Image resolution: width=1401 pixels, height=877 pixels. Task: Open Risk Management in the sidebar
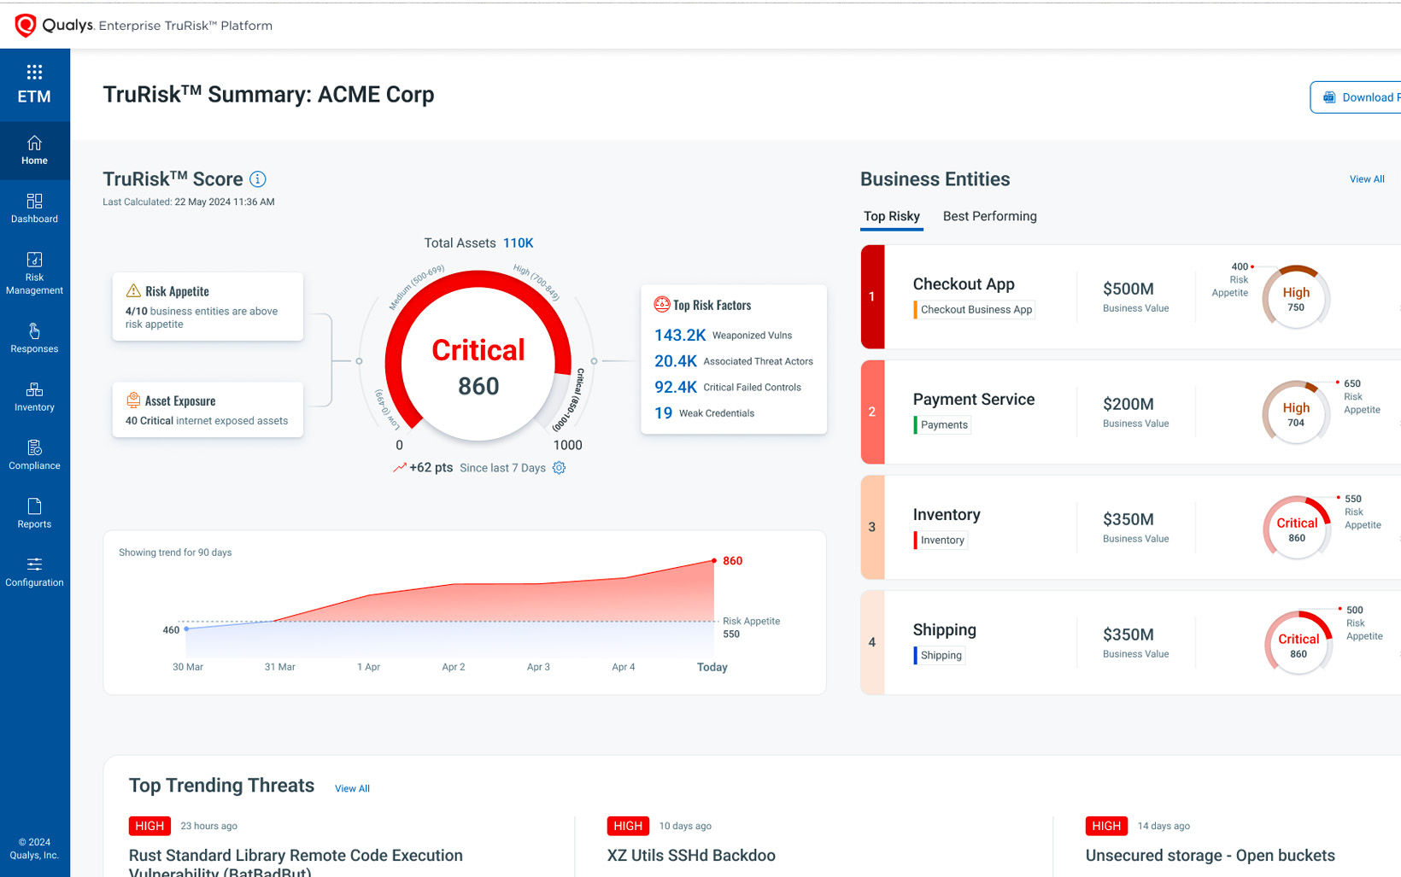[x=34, y=273]
